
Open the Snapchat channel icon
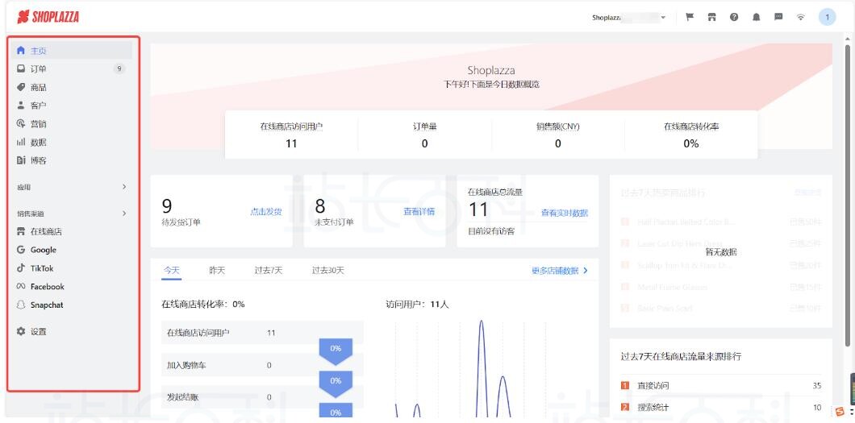click(21, 305)
